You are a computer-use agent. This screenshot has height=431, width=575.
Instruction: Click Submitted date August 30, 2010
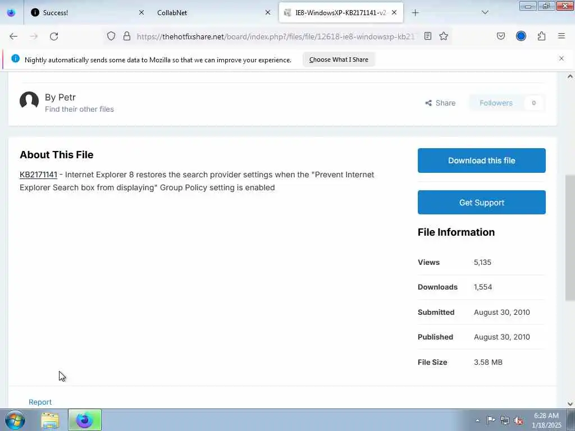[501, 312]
